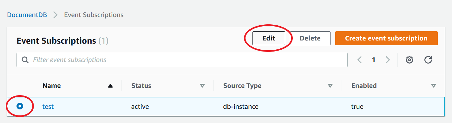Screen dimensions: 452x123
Task: Edit the selected event subscription
Action: coord(269,38)
